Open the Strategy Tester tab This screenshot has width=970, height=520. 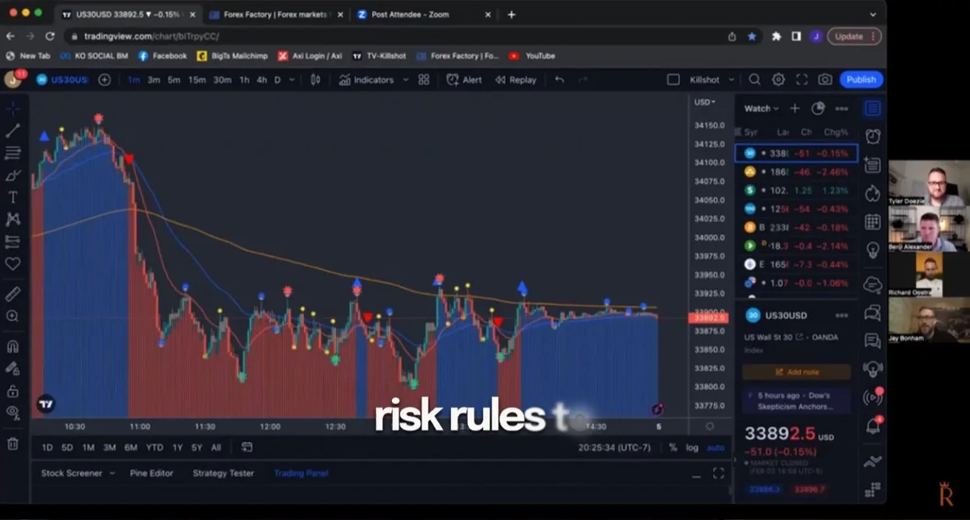[223, 473]
